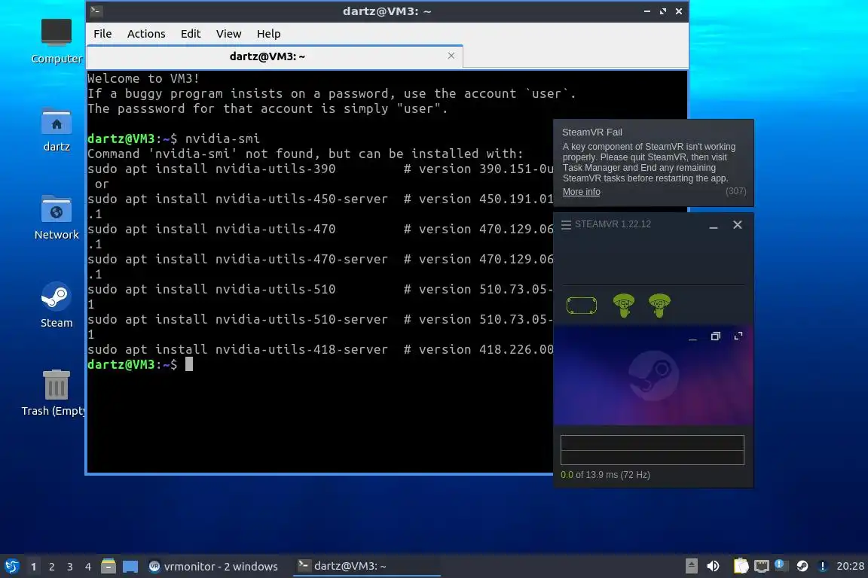Switch to workspace 4
Viewport: 868px width, 578px height.
pos(88,567)
